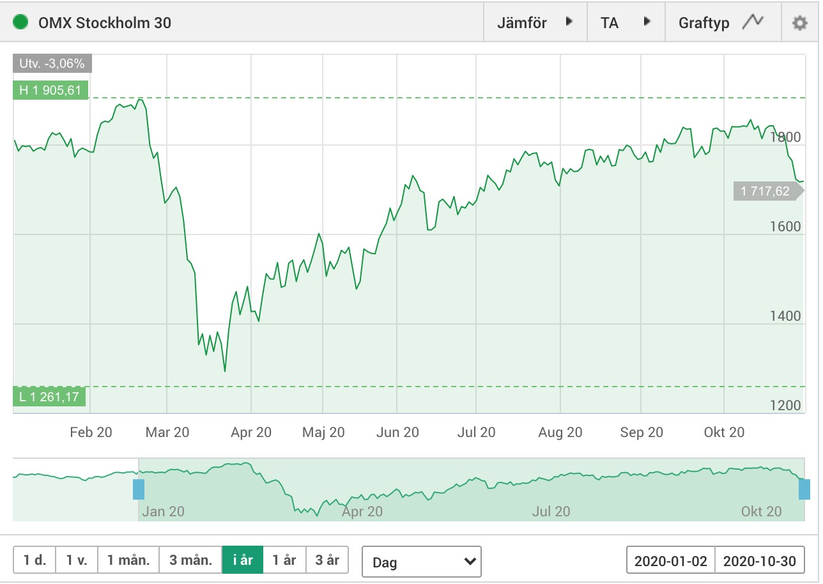This screenshot has width=823, height=584.
Task: Click the OMX Stockholm 30 title
Action: pos(105,23)
